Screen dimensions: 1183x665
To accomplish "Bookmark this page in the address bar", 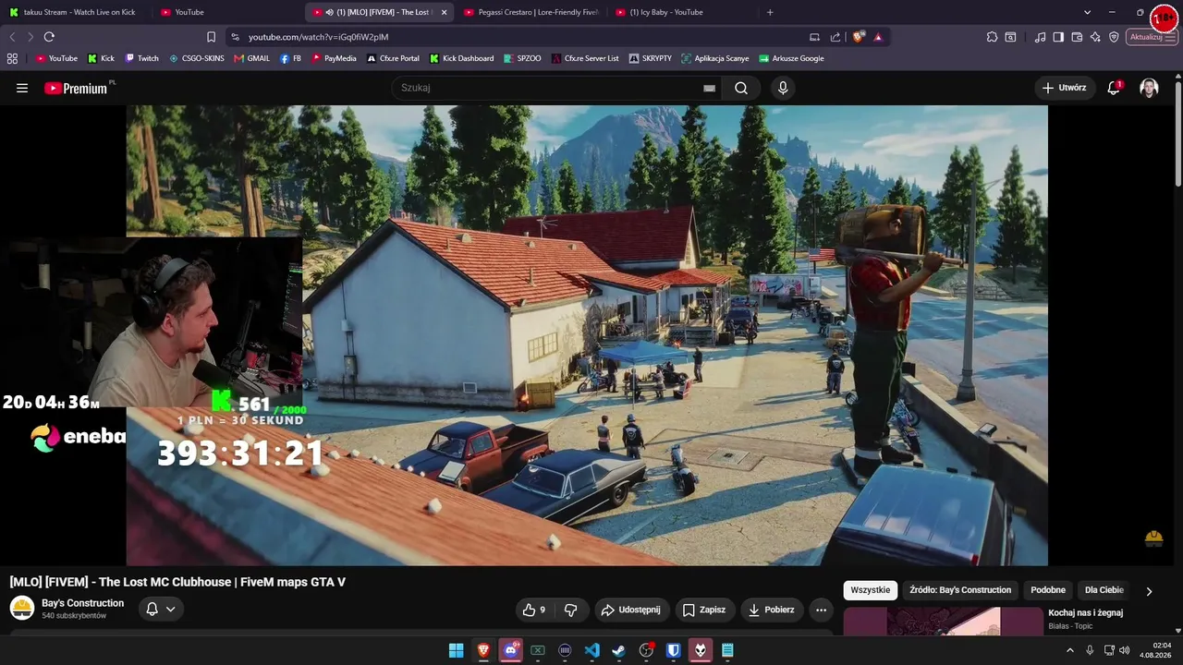I will pyautogui.click(x=211, y=37).
